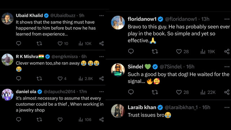View analytics of Sindel's tweet showing 22K
This screenshot has height=130, width=231.
tap(208, 92)
